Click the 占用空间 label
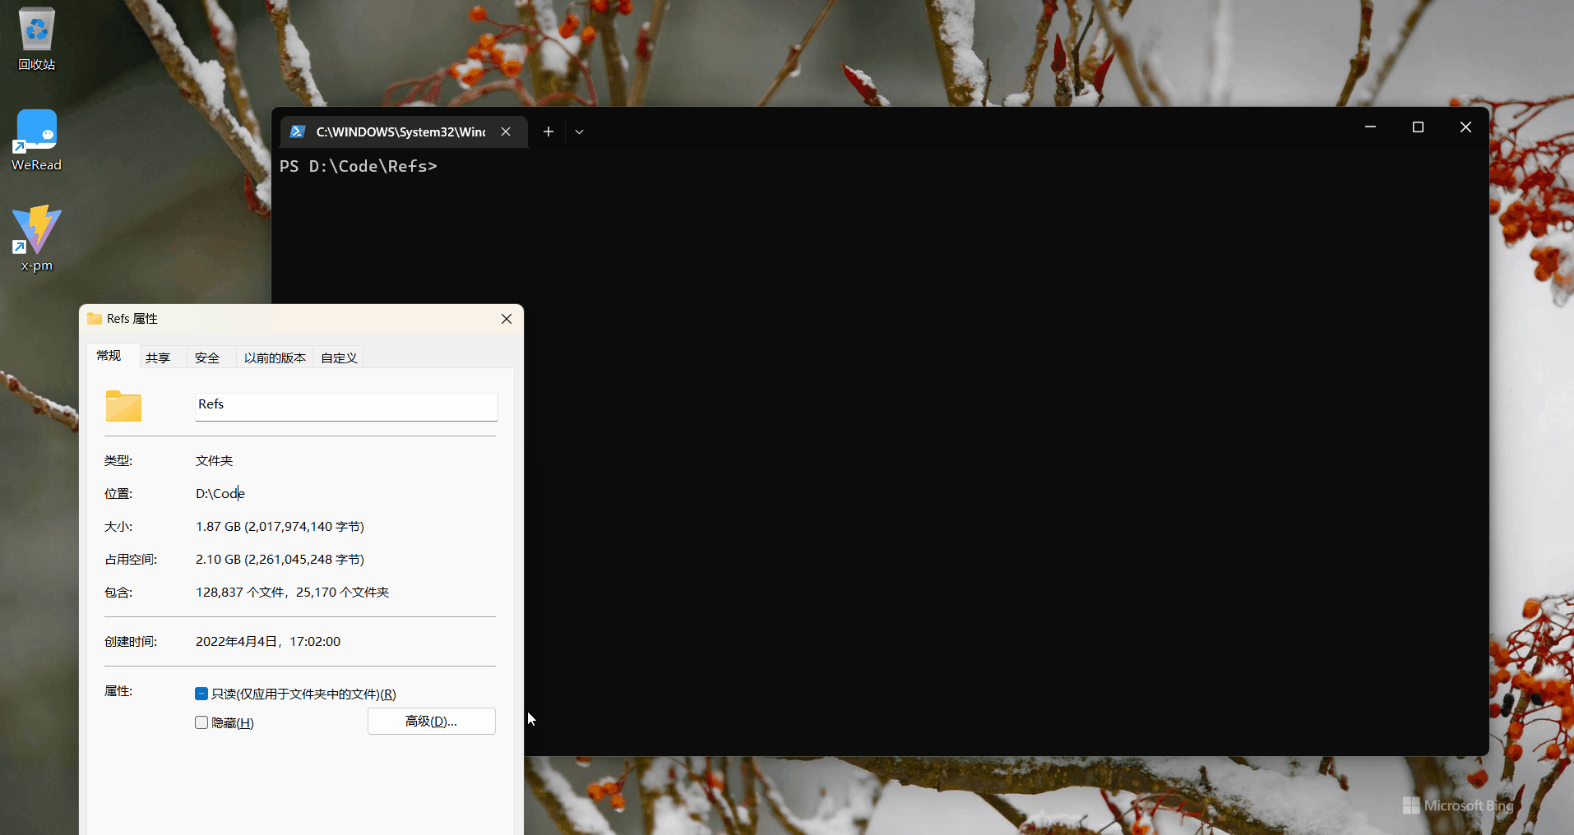The height and width of the screenshot is (835, 1574). [131, 559]
